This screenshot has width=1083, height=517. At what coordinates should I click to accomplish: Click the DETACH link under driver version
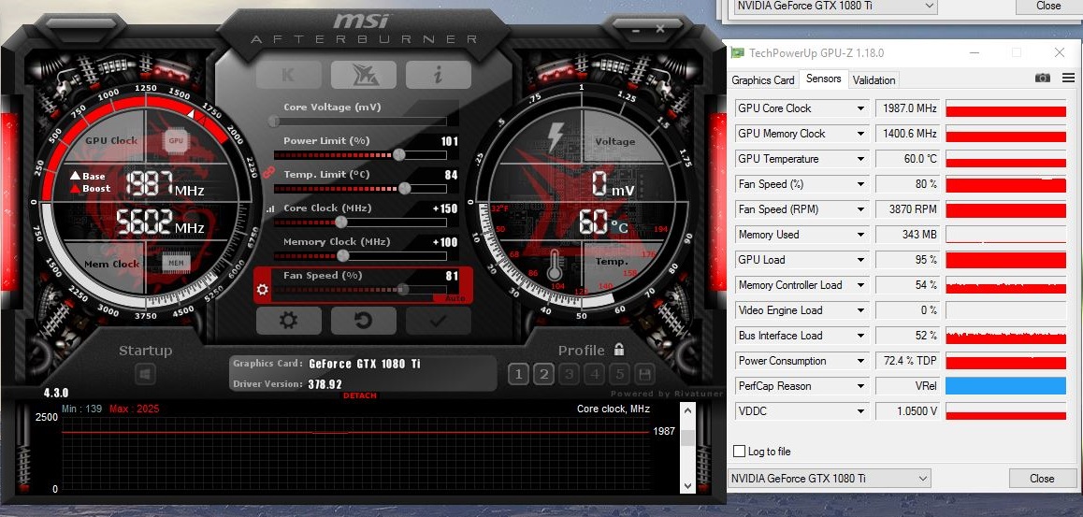point(360,395)
